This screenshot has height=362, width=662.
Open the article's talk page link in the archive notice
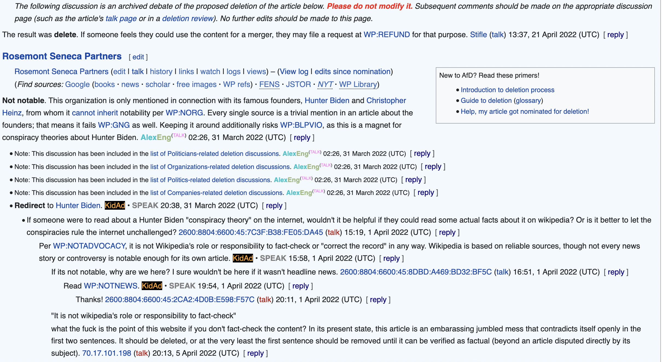(121, 19)
